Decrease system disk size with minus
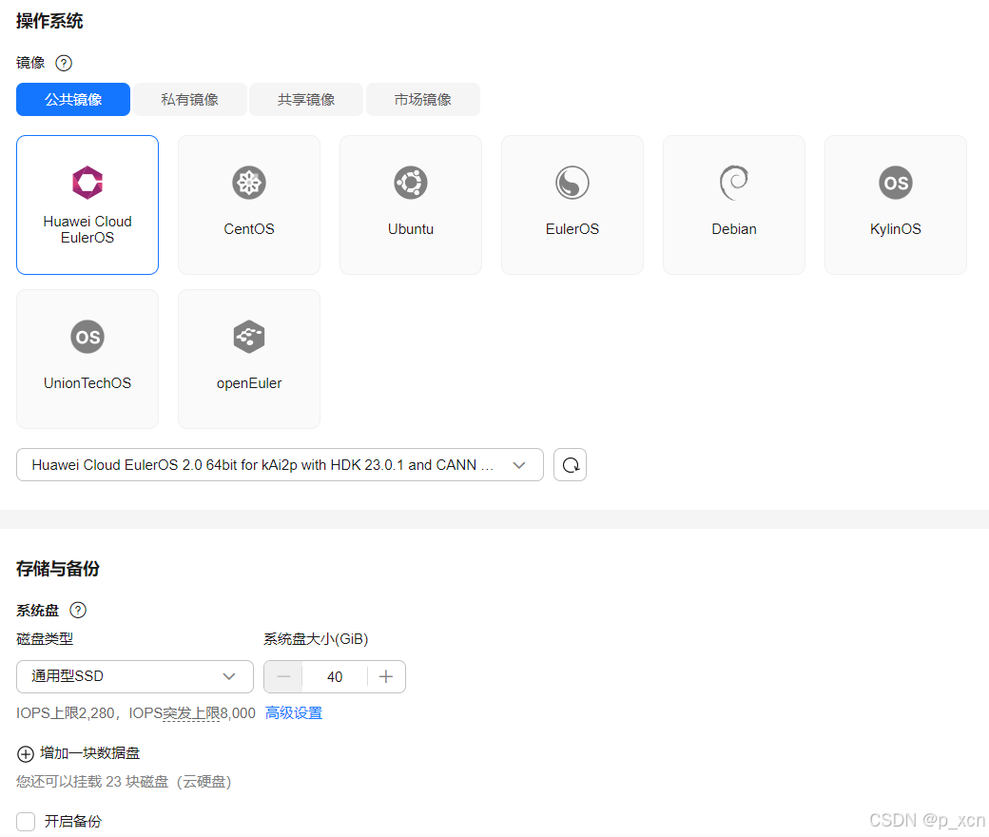The height and width of the screenshot is (837, 989). [283, 677]
